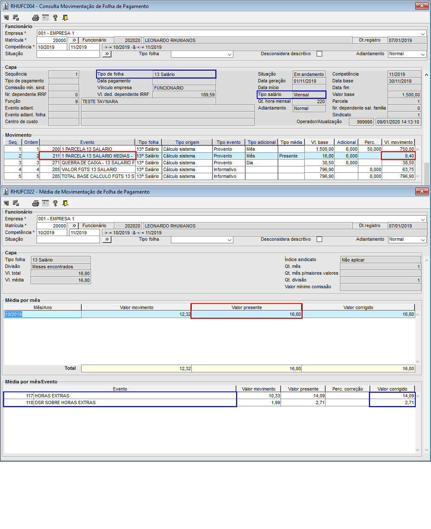
Task: Close the RHUFC004 window
Action: (422, 6)
